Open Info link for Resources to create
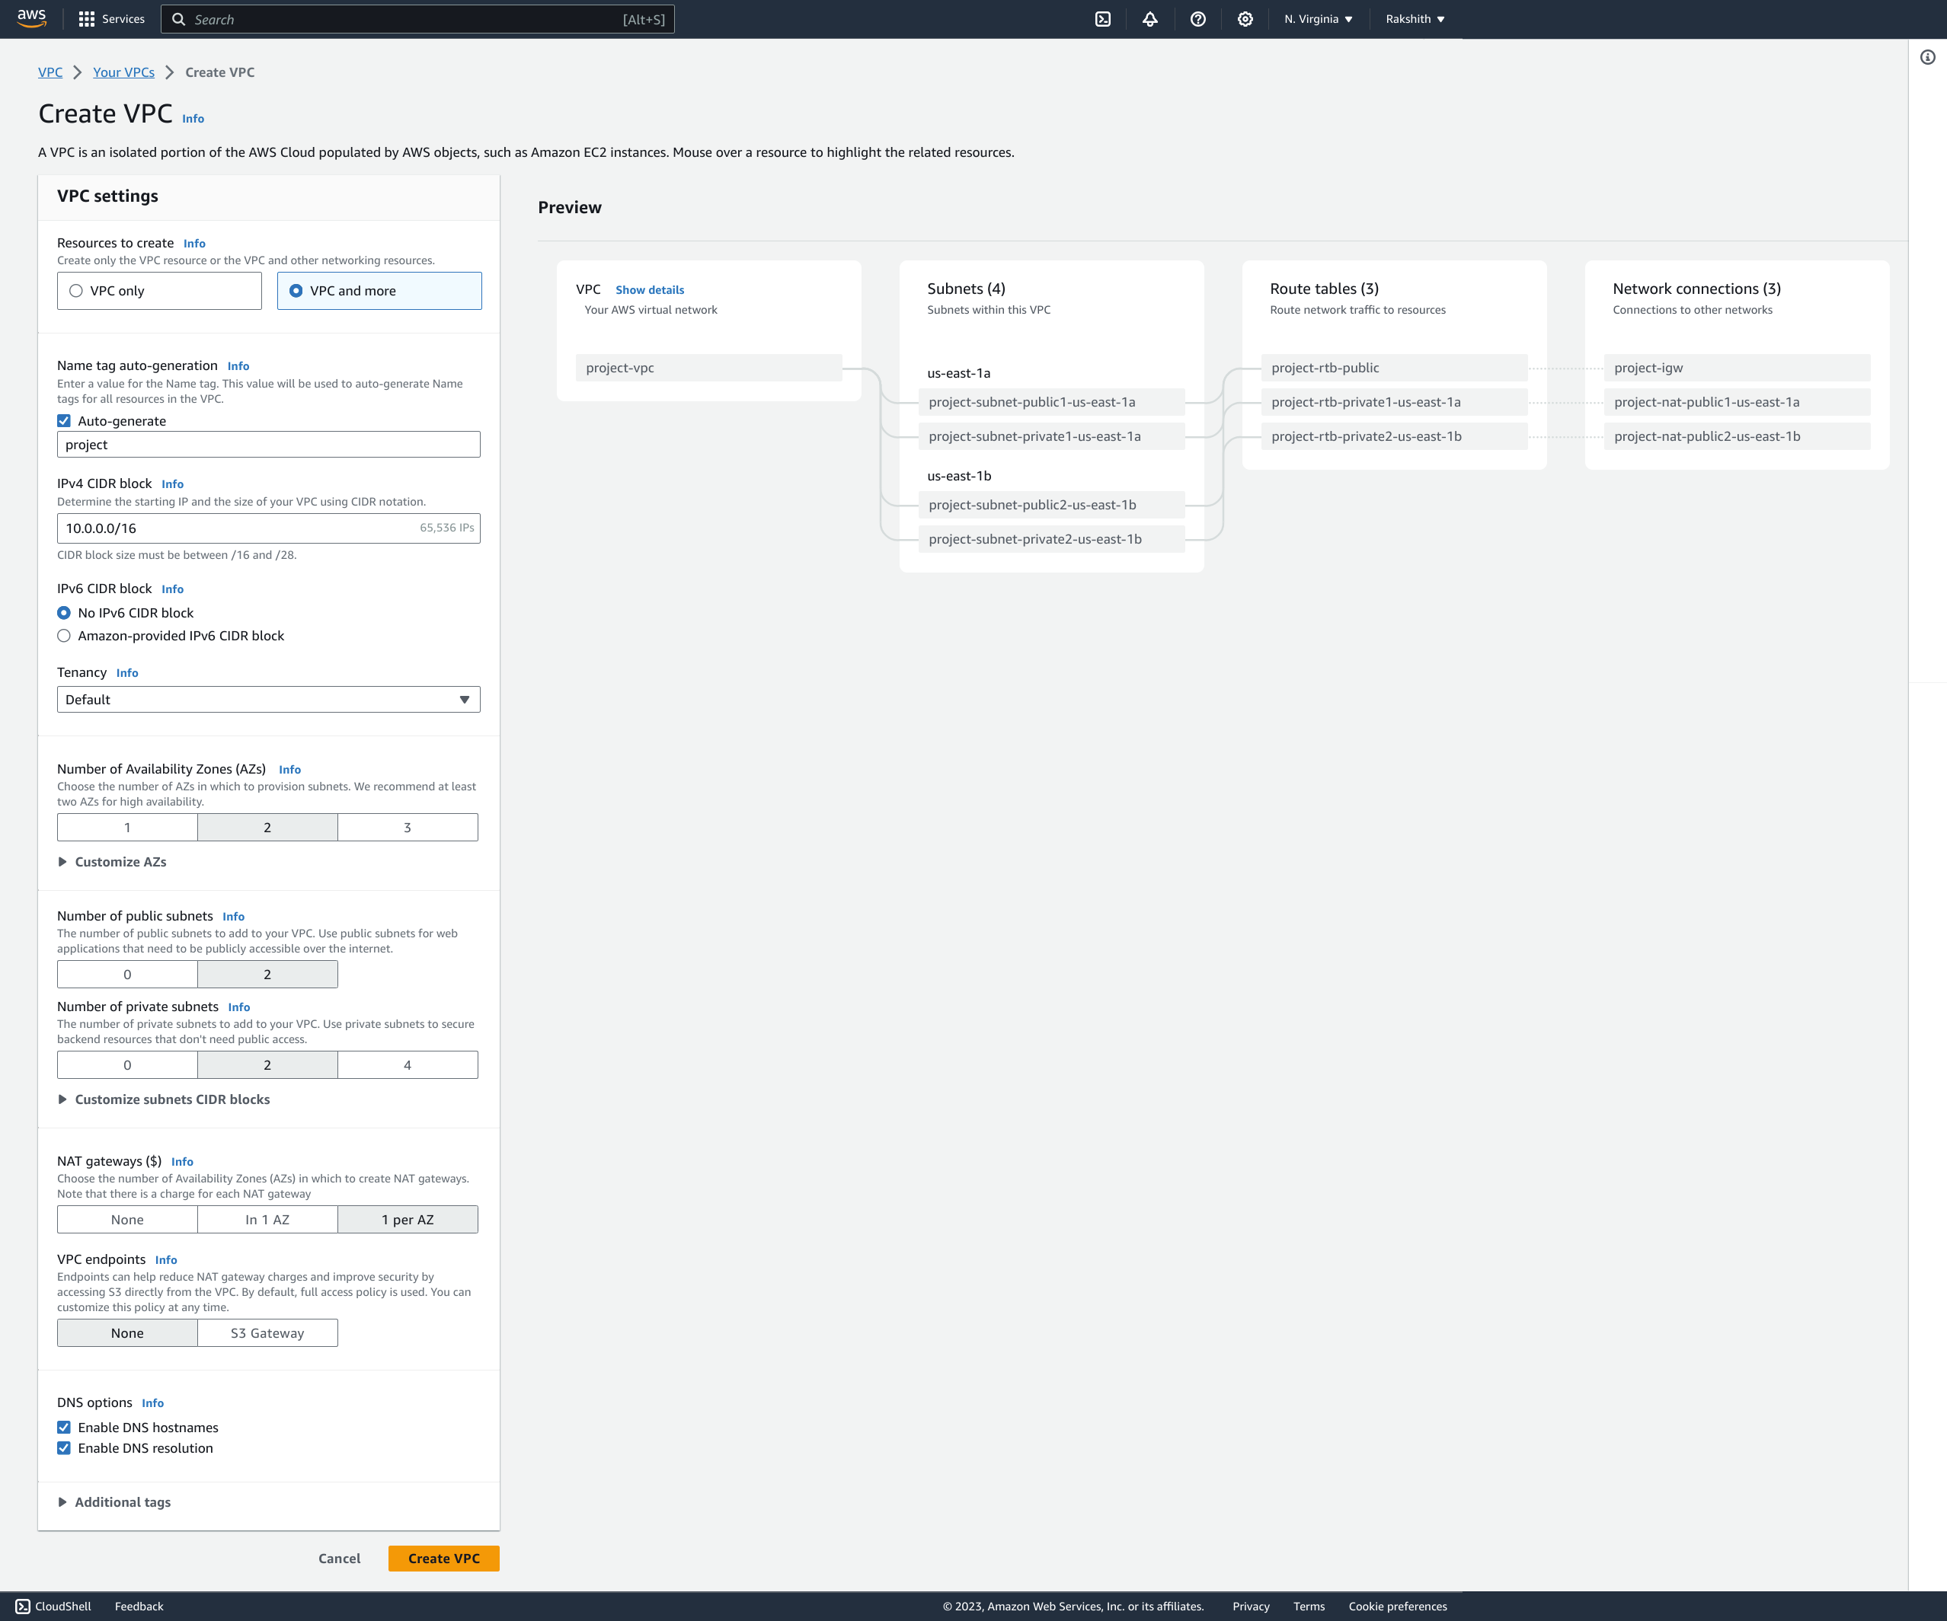This screenshot has width=1947, height=1621. click(195, 244)
